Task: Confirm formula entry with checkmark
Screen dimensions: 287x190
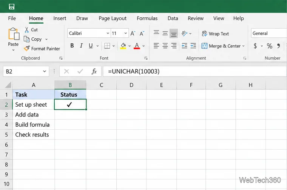Action: tap(80, 71)
